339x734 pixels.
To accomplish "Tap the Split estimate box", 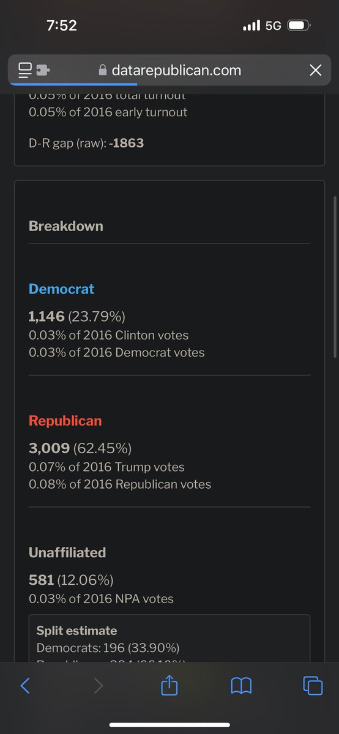I will click(x=169, y=638).
